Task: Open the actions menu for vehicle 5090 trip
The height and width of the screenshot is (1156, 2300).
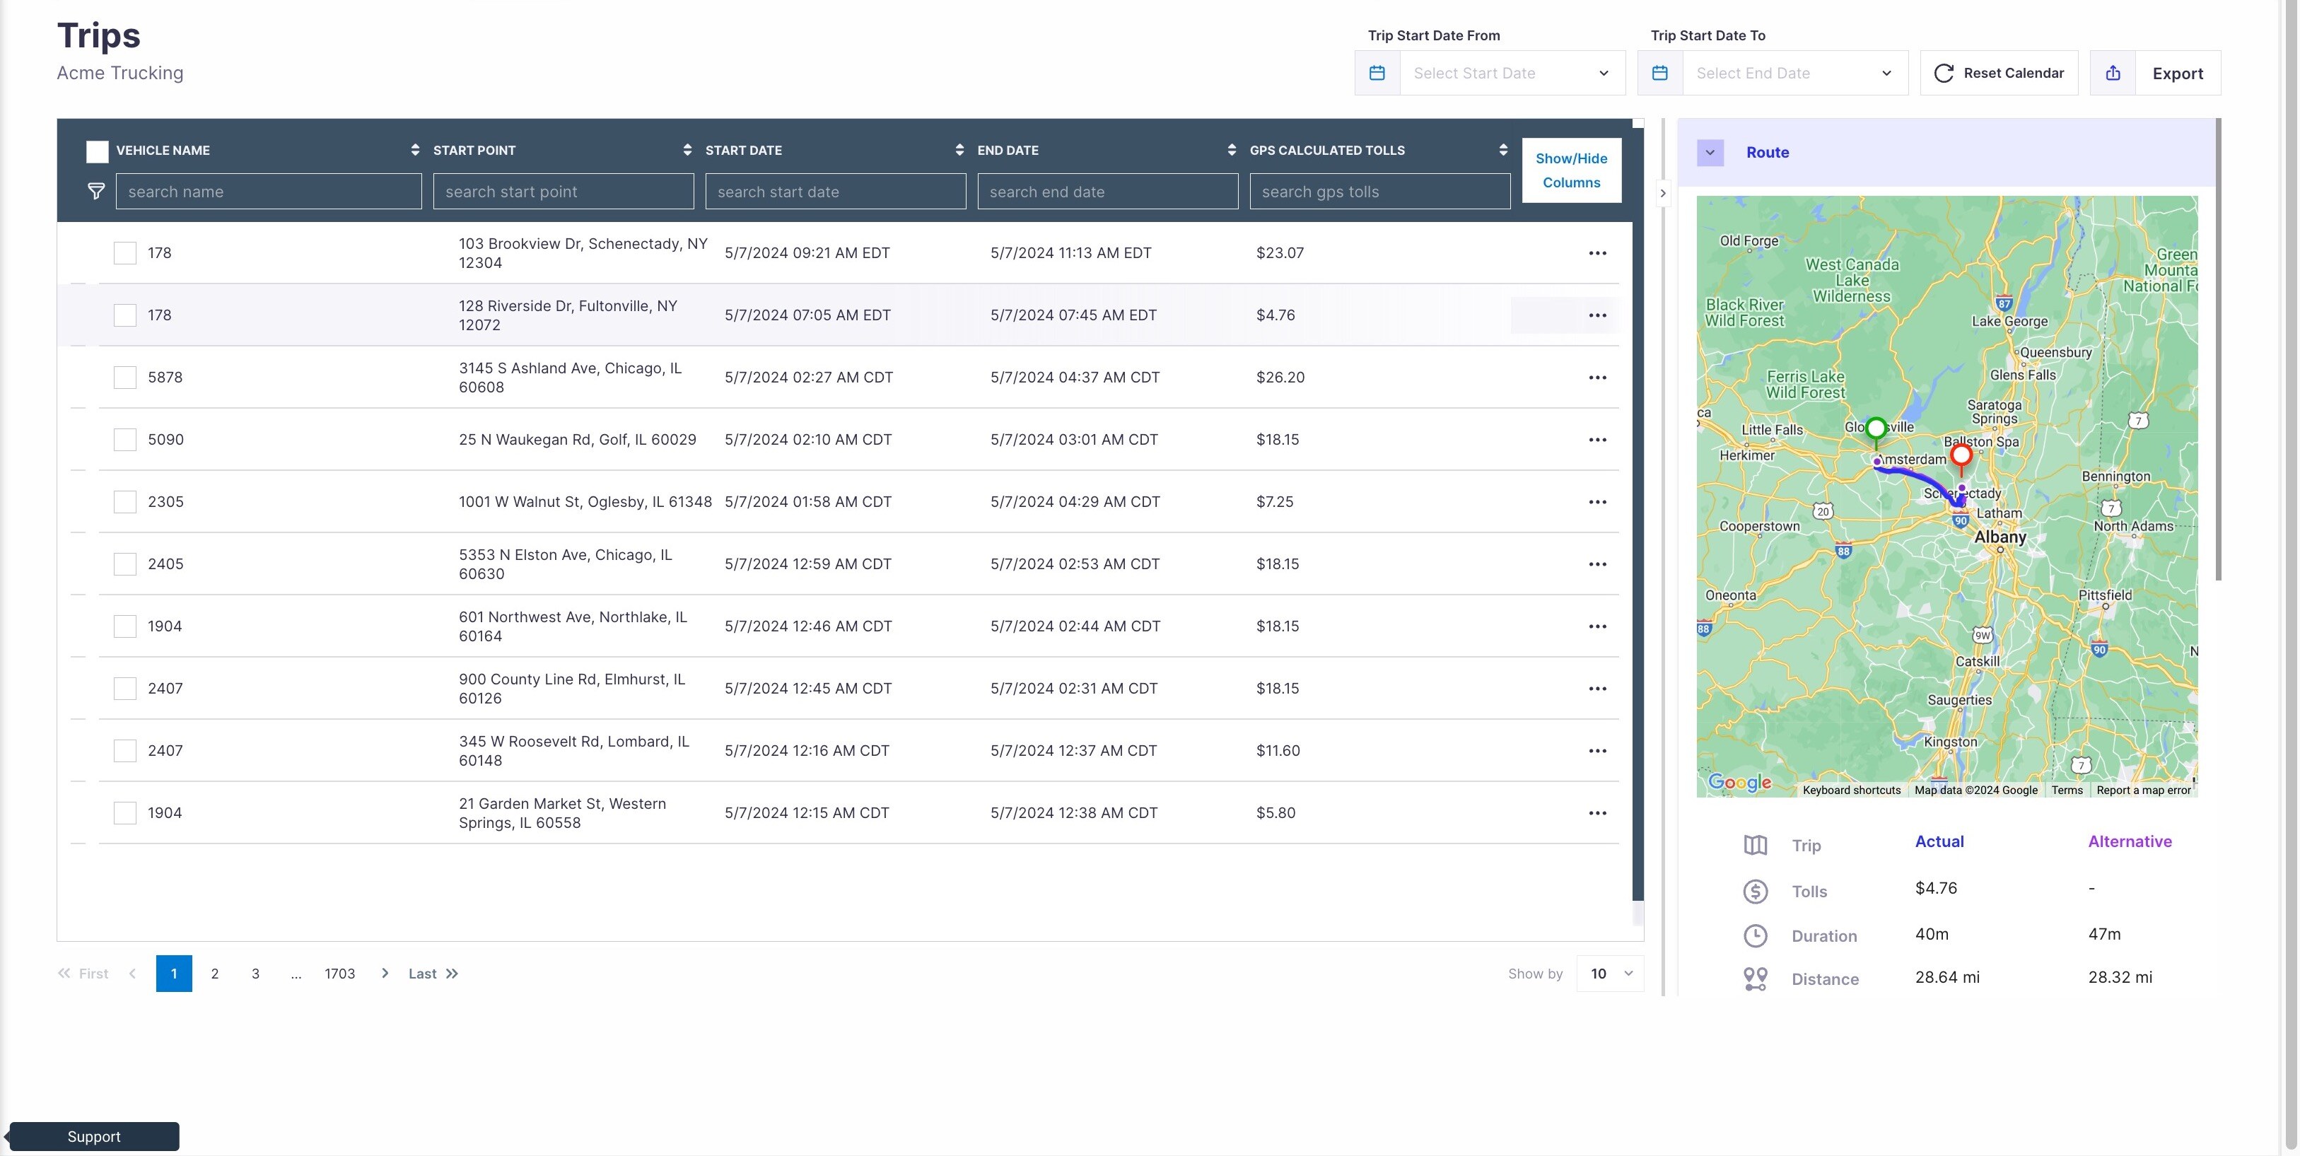Action: (x=1597, y=439)
